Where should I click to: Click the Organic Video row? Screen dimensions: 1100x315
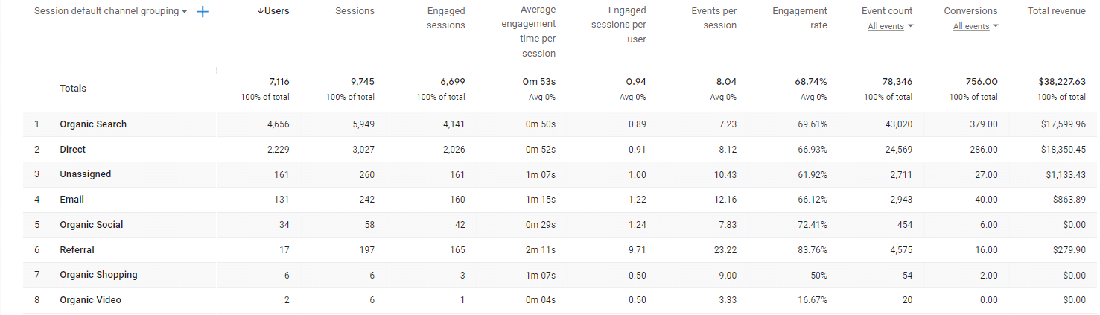click(x=90, y=300)
